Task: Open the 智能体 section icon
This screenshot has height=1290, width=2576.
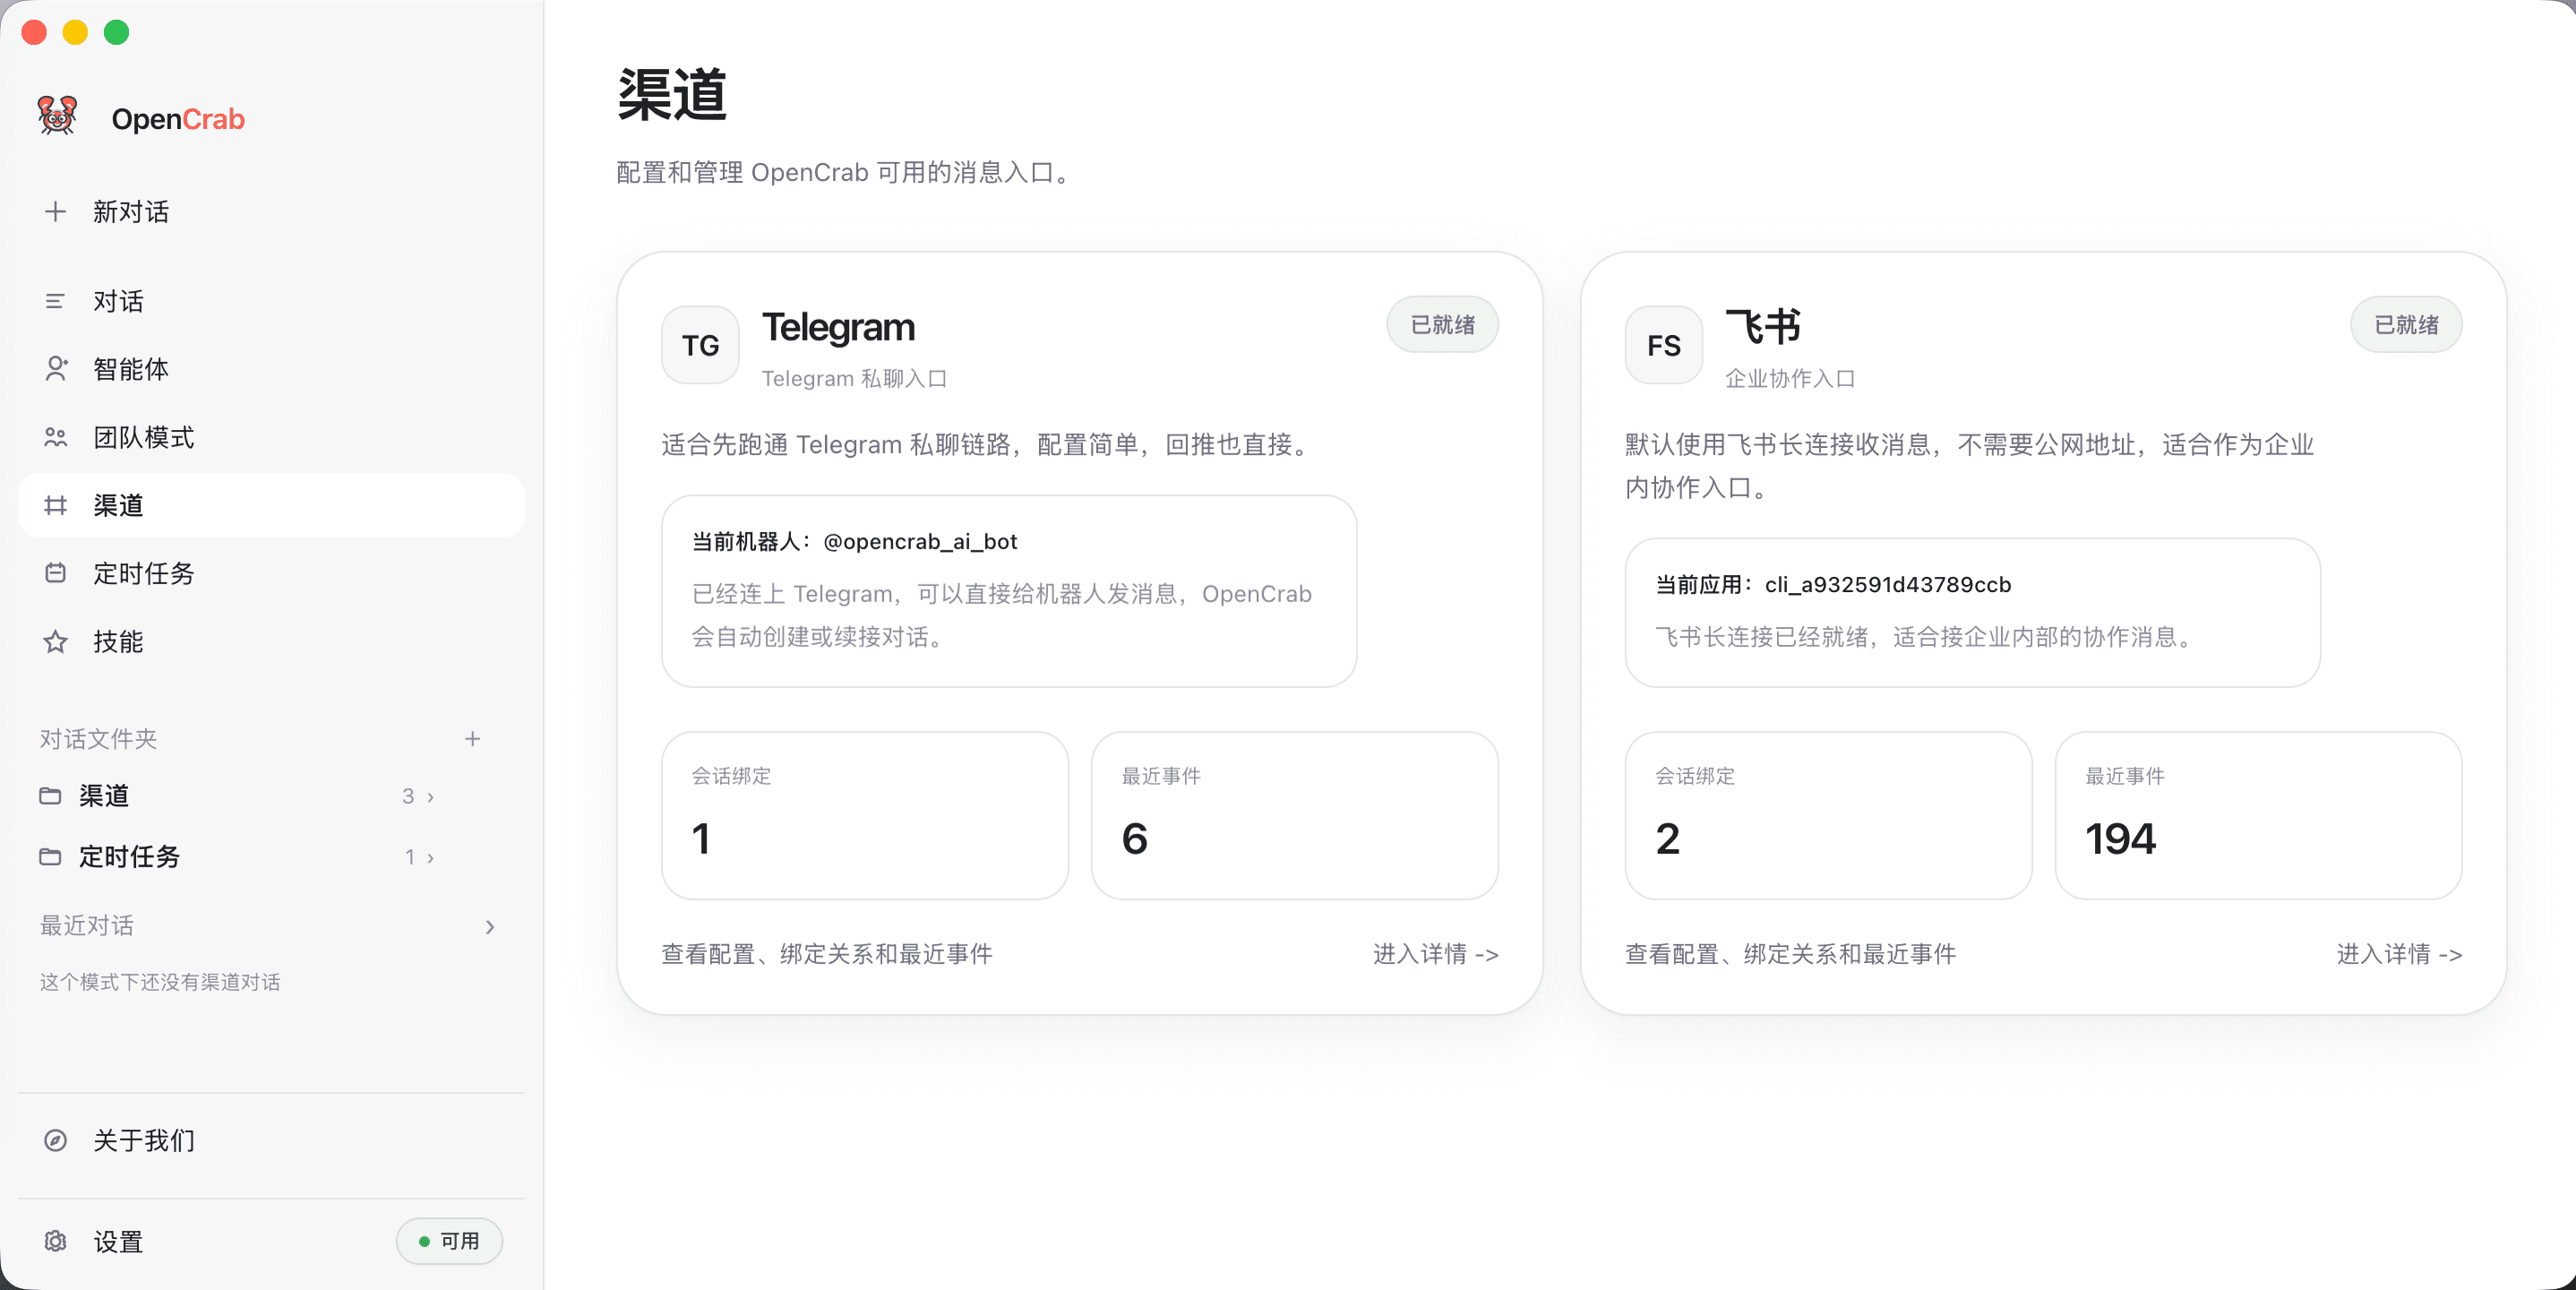Action: [x=55, y=369]
